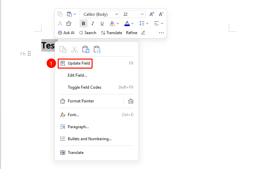Click the Format Painter icon in the floating toolbar
The height and width of the screenshot is (169, 269).
[69, 23]
